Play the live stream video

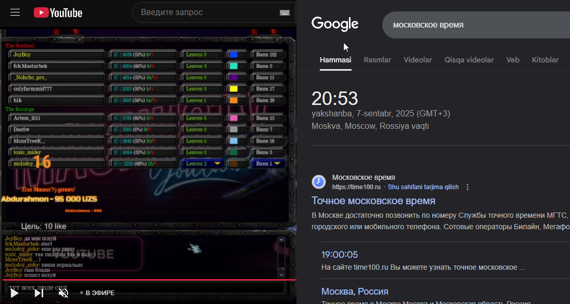pyautogui.click(x=14, y=293)
